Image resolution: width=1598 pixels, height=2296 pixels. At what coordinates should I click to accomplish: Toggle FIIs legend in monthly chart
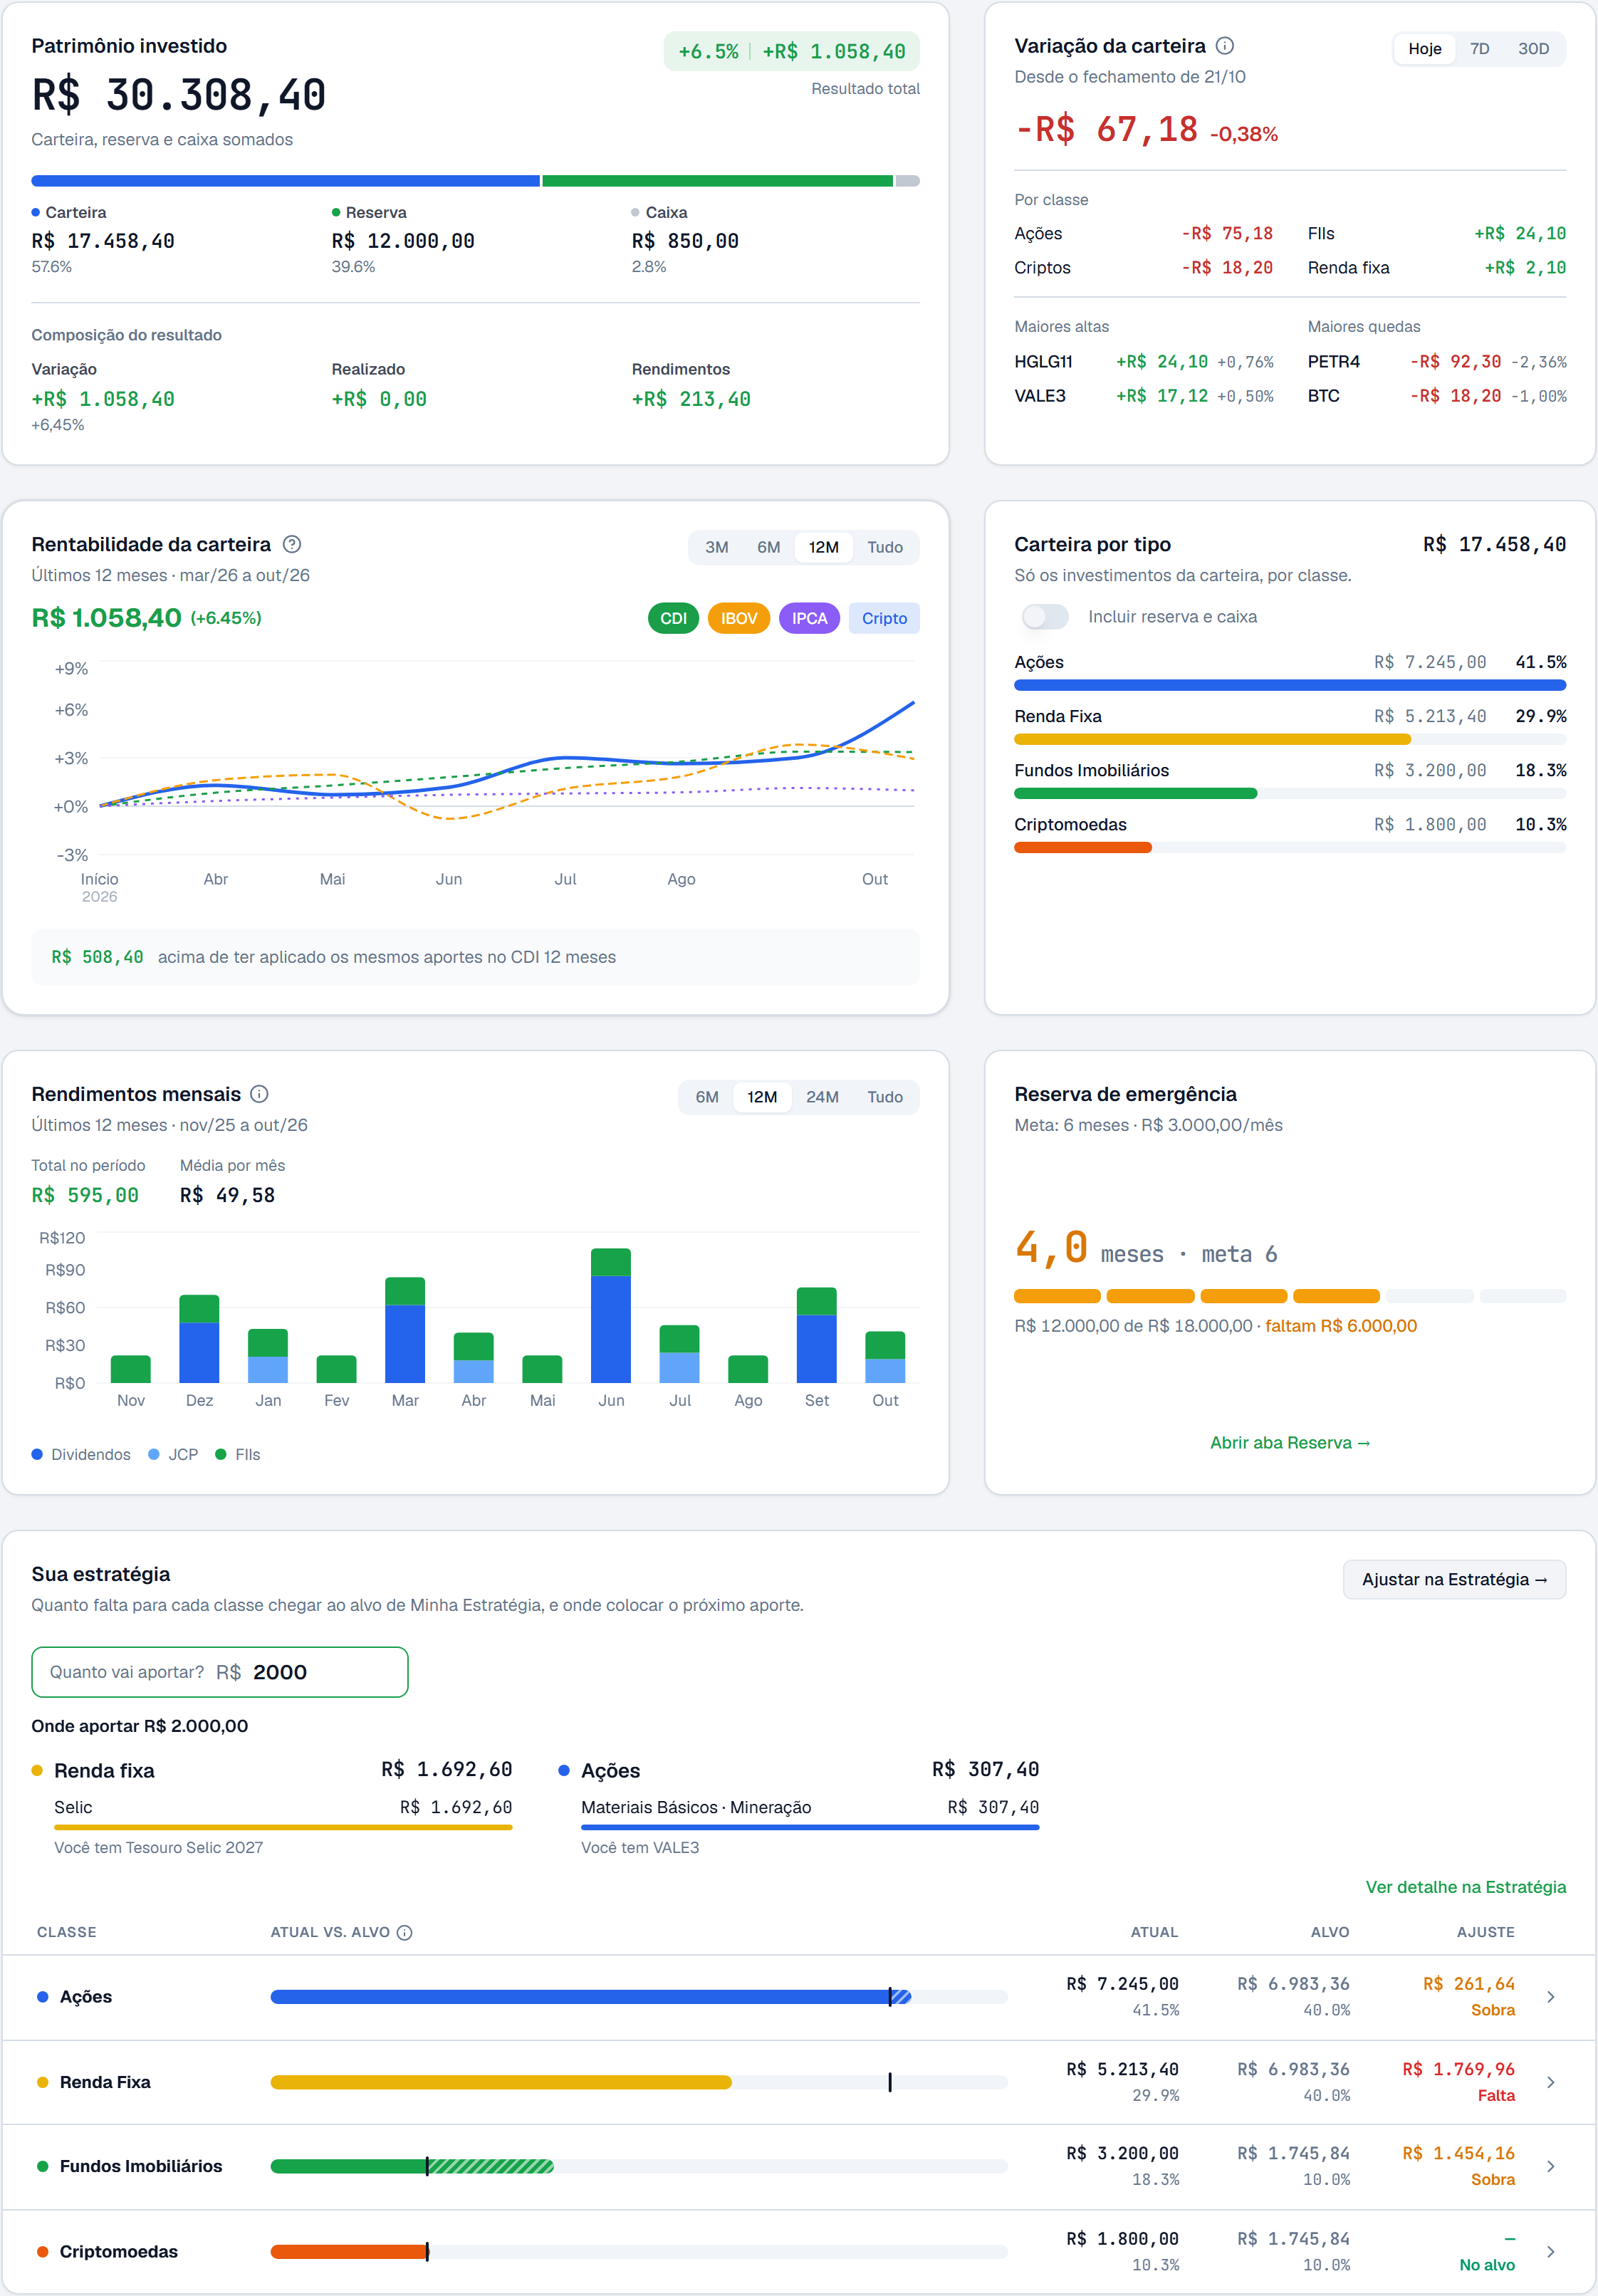[238, 1455]
